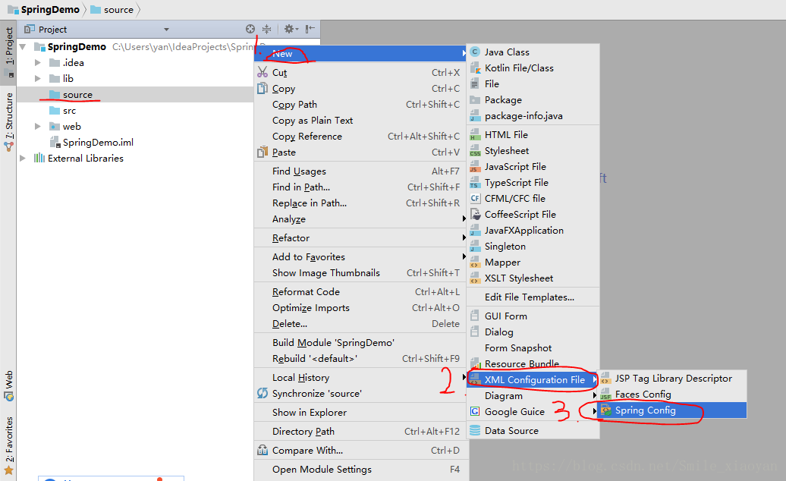Expand External Libraries node

(23, 158)
